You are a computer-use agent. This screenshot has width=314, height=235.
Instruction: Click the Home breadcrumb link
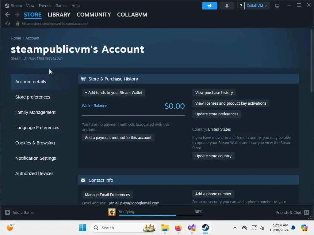[x=16, y=38]
